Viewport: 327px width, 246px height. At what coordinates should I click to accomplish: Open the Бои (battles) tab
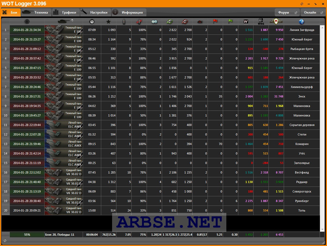[11, 12]
